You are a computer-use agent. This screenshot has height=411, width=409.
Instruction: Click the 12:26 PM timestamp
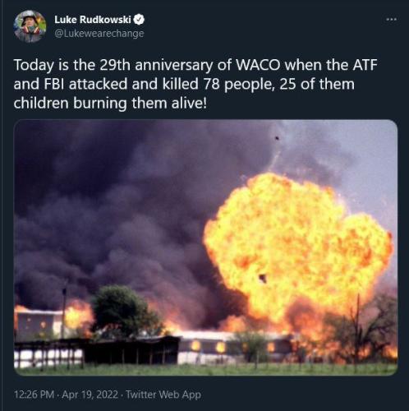pyautogui.click(x=34, y=395)
